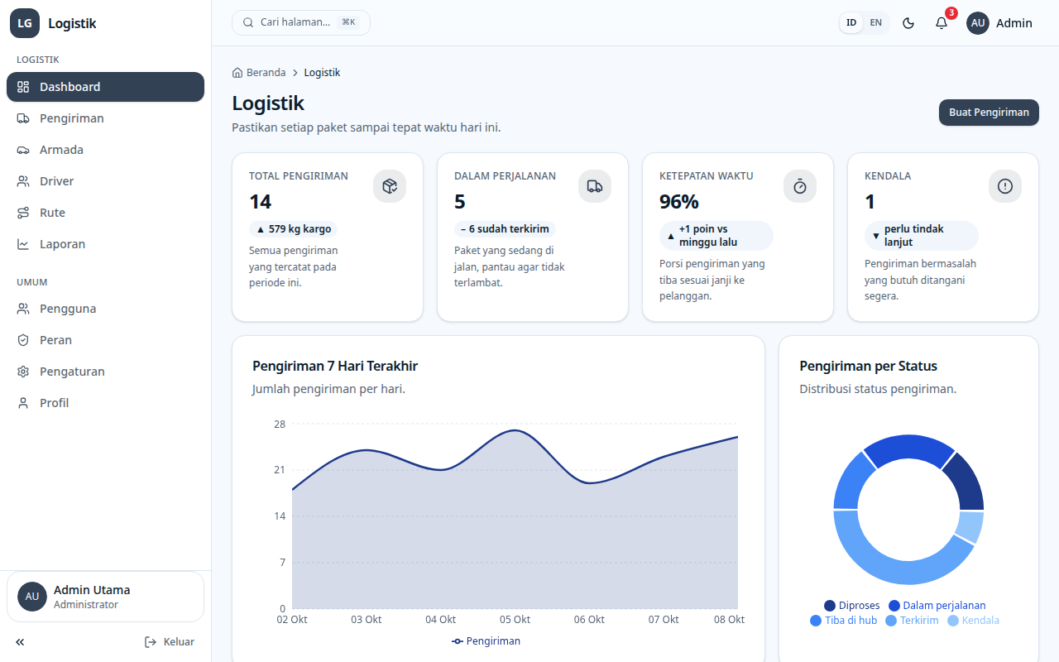Viewport: 1059px width, 662px height.
Task: Click the 6 sudah terkirim badge
Action: [x=505, y=229]
